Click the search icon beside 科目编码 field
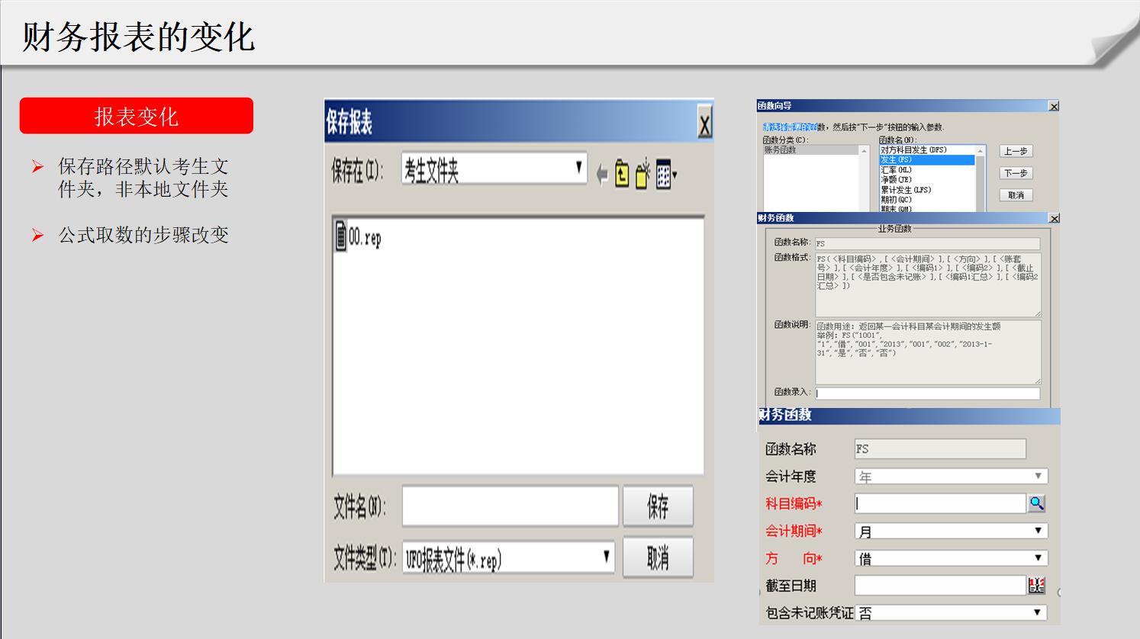Image resolution: width=1140 pixels, height=639 pixels. tap(1036, 503)
